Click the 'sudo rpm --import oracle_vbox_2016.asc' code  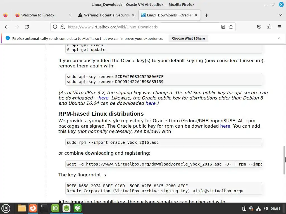pos(113,142)
